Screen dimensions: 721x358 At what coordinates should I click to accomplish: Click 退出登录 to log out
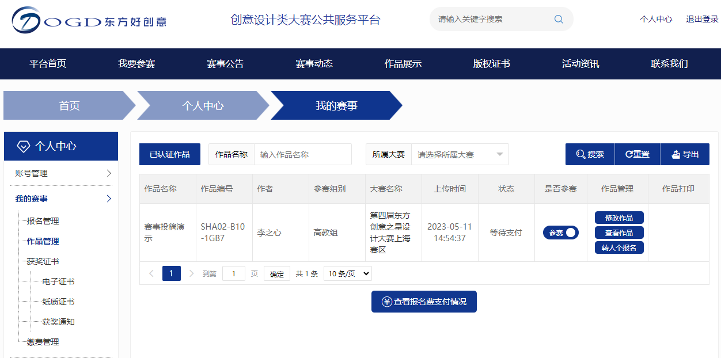point(702,19)
